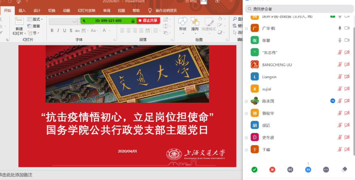
Task: Switch to the 插入 ribbon tab
Action: [x=22, y=10]
